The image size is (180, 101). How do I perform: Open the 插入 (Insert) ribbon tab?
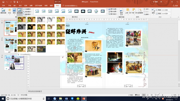click(x=15, y=6)
